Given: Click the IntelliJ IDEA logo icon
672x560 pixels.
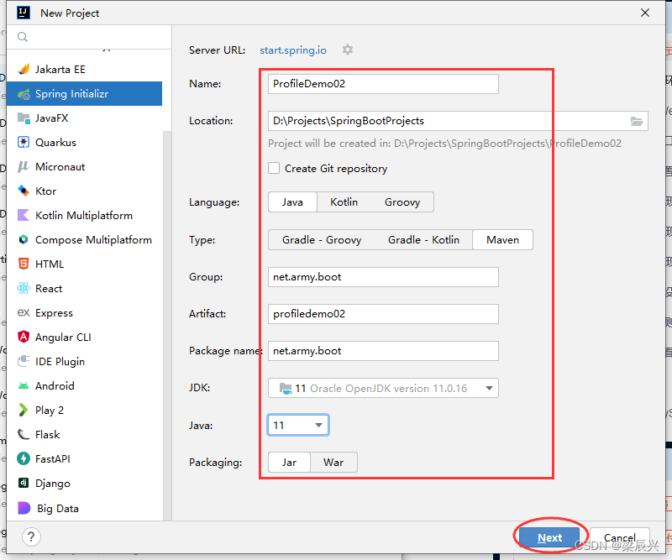Looking at the screenshot, I should point(24,13).
